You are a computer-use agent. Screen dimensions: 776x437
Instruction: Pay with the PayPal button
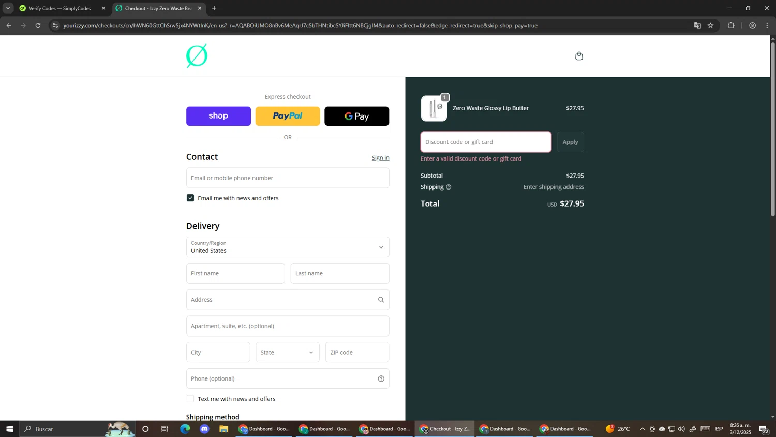(288, 116)
